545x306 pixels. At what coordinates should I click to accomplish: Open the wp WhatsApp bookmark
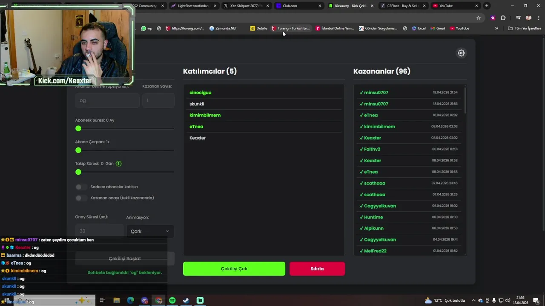(146, 28)
